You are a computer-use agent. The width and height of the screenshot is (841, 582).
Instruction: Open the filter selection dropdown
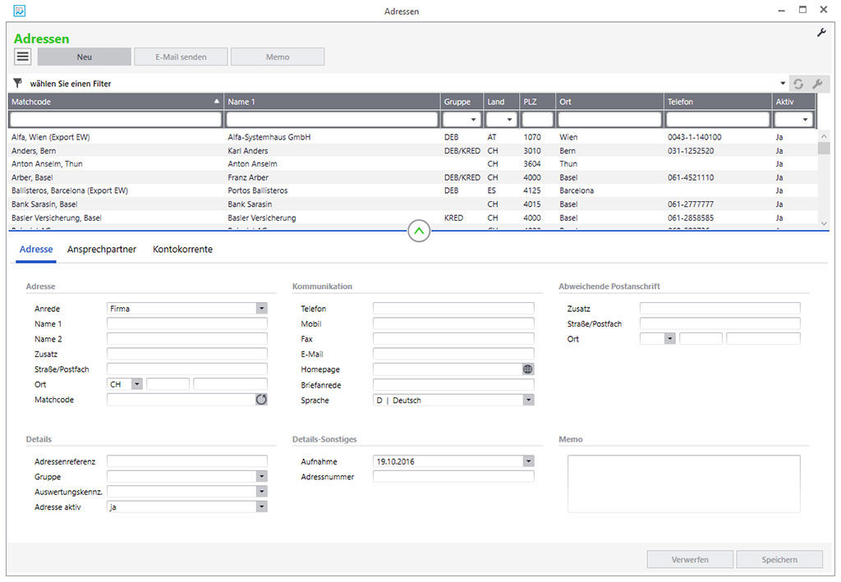tap(783, 84)
